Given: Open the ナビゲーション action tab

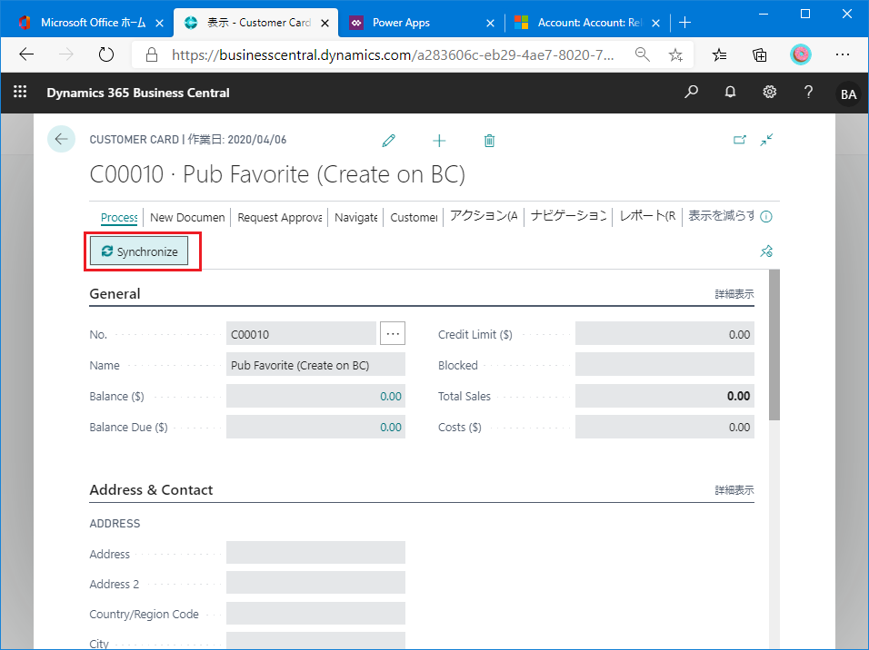Looking at the screenshot, I should (569, 216).
